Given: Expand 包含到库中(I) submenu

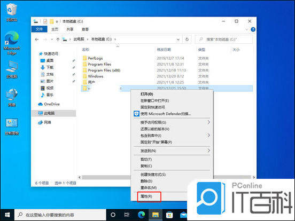Looking at the screenshot, I should [172, 136].
